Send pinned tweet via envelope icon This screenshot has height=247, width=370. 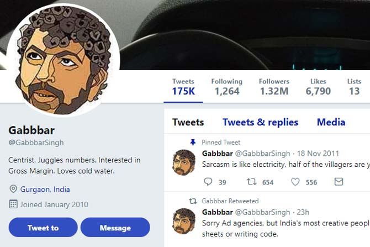(x=339, y=182)
